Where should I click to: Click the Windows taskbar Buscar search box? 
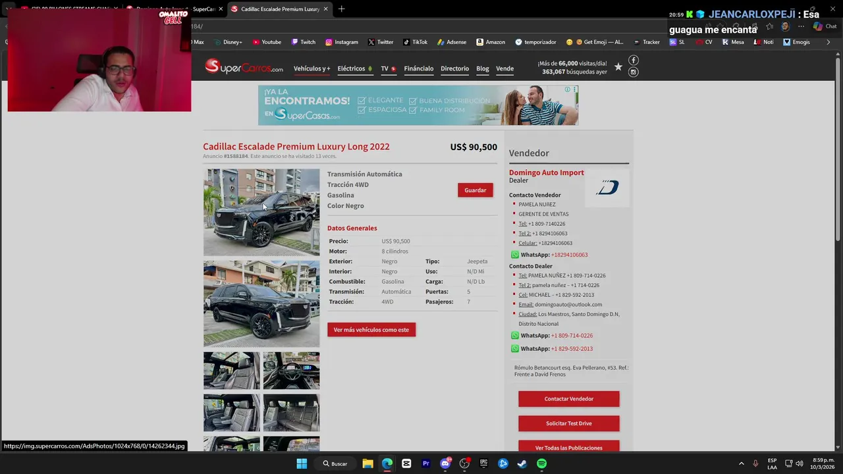[335, 463]
